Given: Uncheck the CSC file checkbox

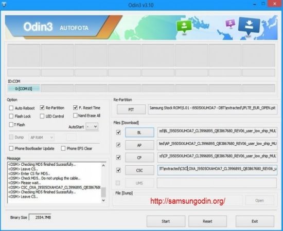Looking at the screenshot, I should (118, 170).
